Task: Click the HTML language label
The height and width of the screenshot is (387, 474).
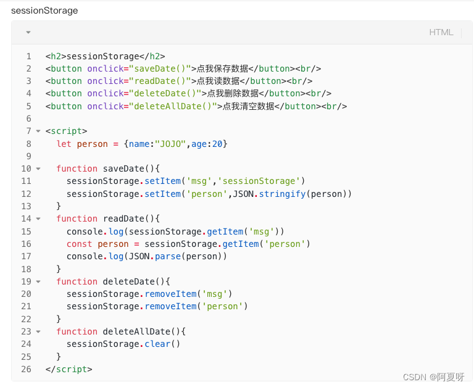Action: pyautogui.click(x=441, y=32)
